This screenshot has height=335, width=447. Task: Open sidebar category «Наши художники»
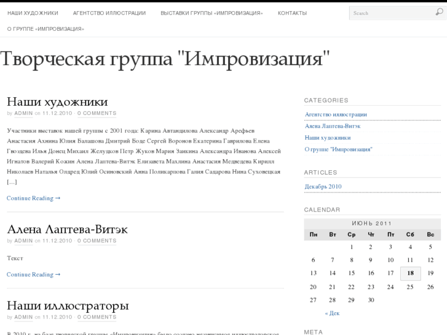328,138
